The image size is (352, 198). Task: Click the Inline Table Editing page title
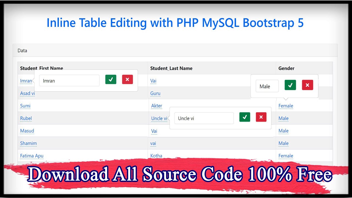(x=175, y=23)
